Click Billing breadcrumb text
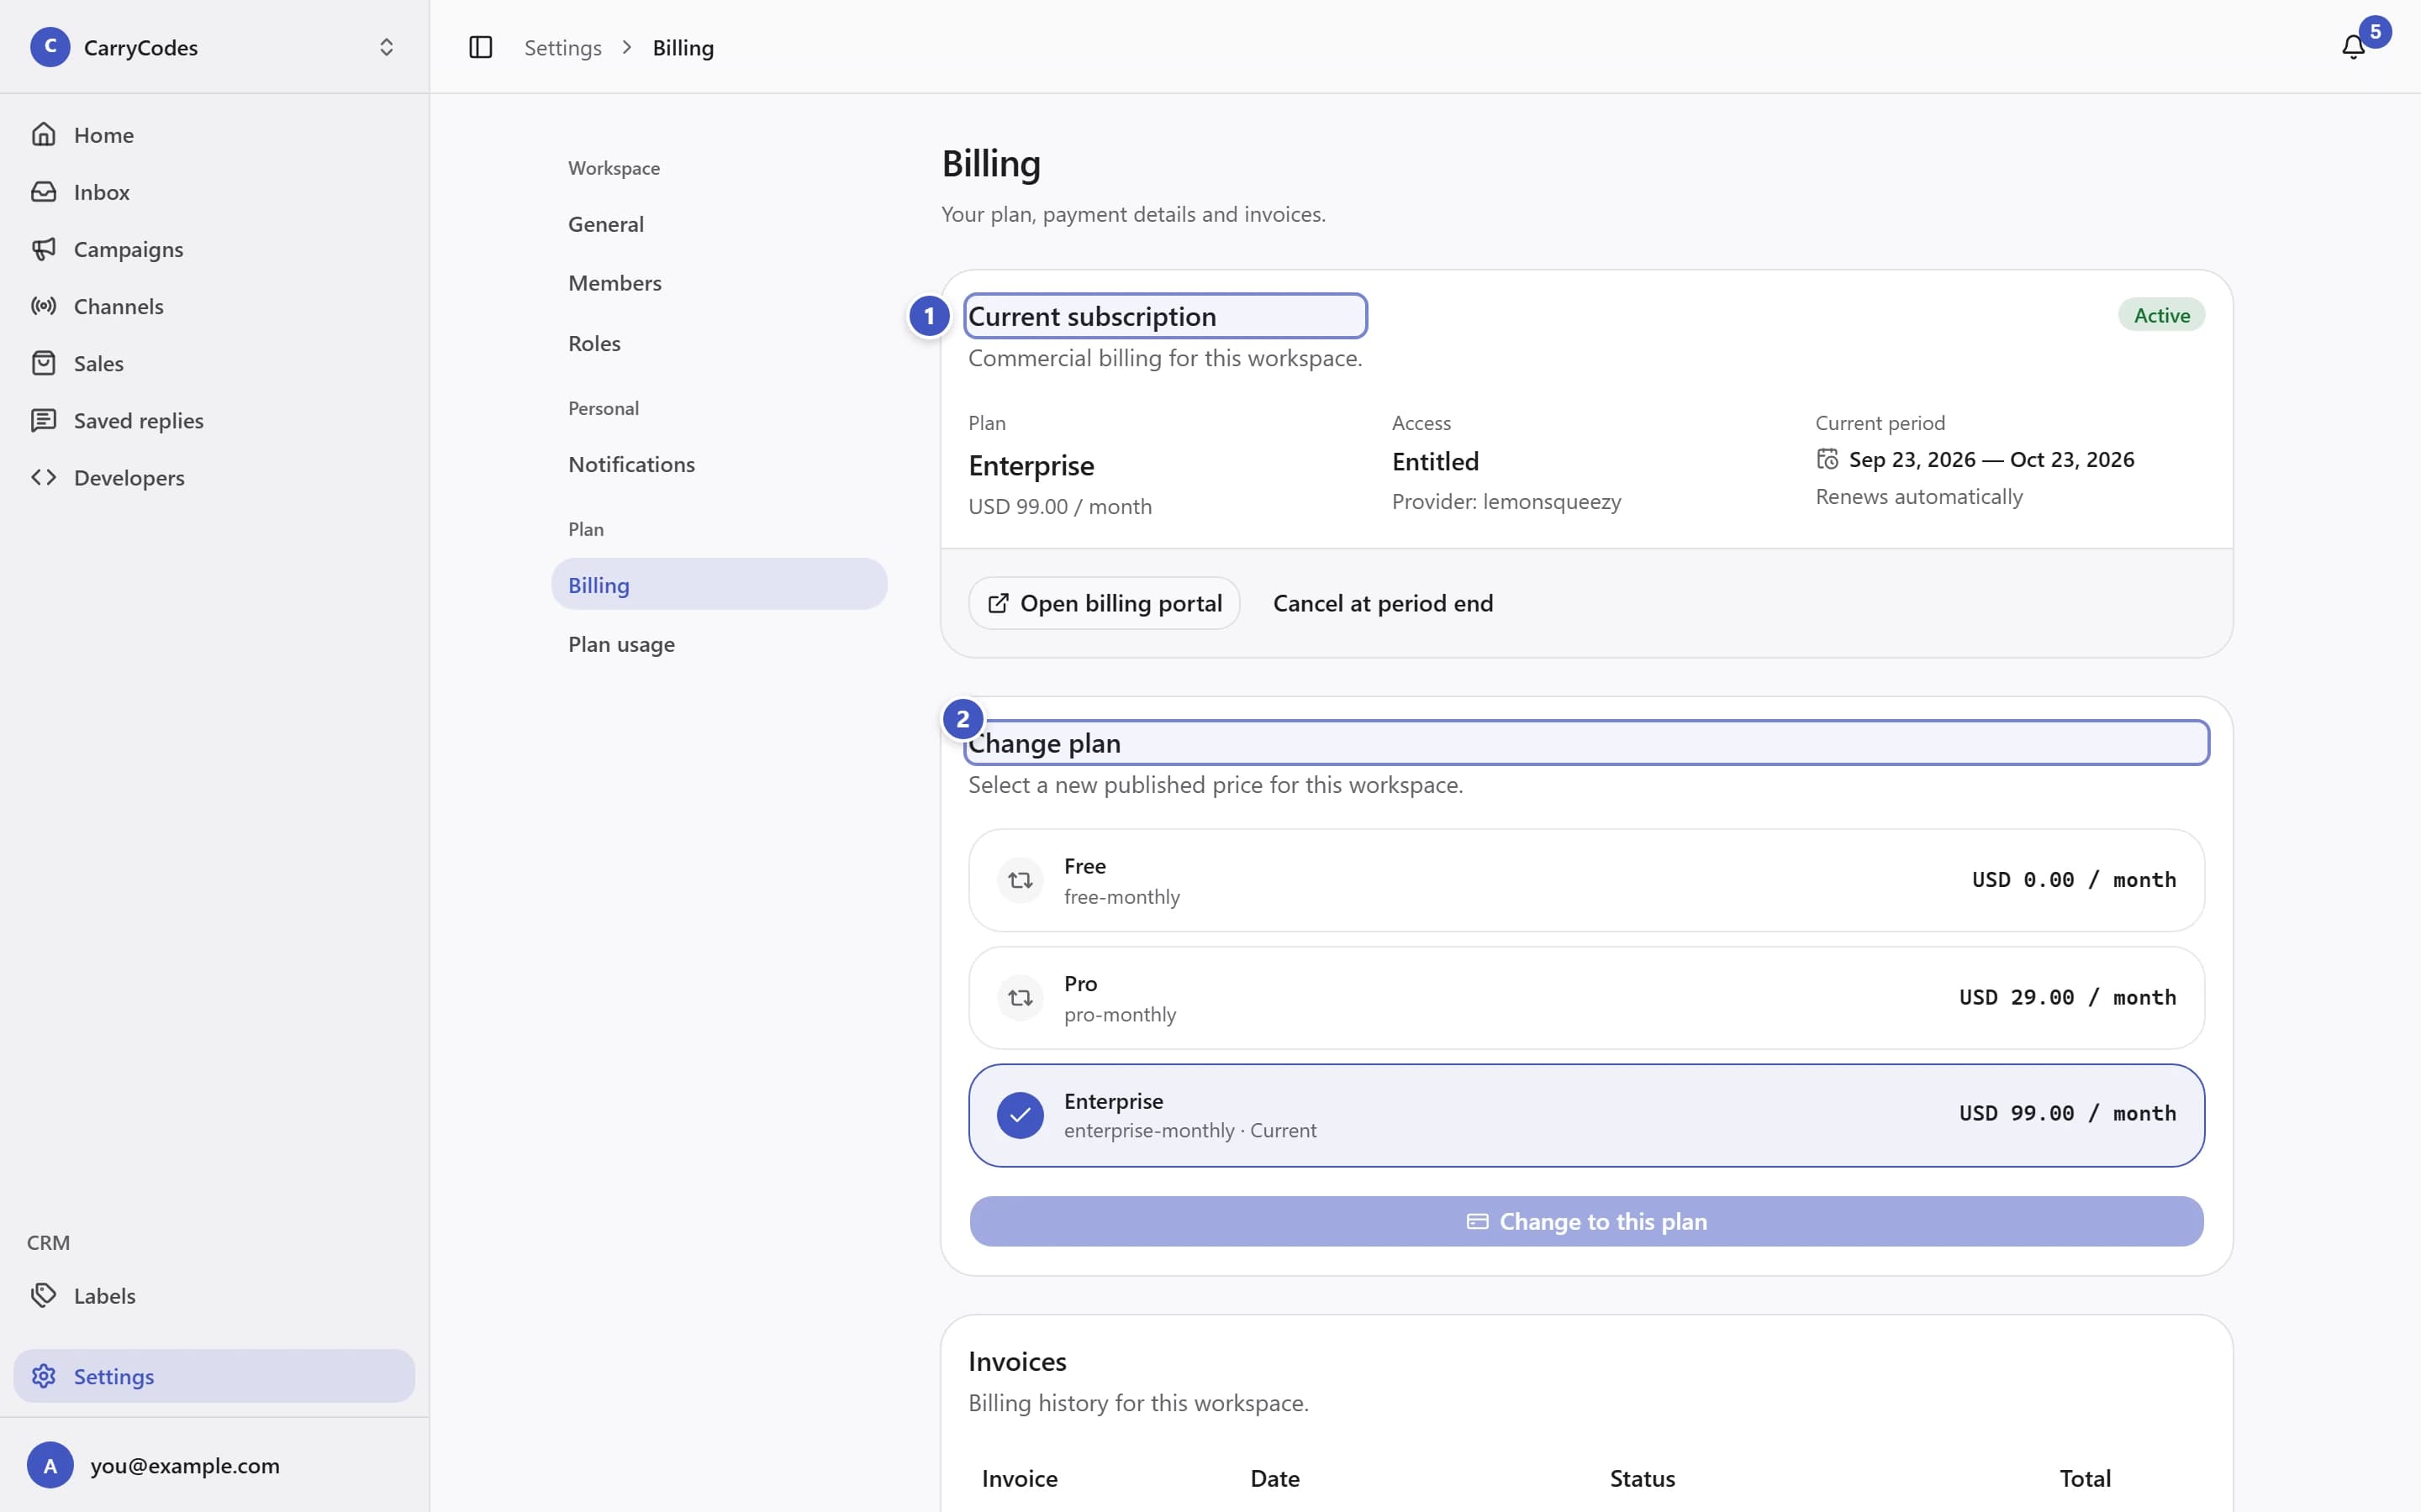This screenshot has width=2421, height=1512. point(683,47)
